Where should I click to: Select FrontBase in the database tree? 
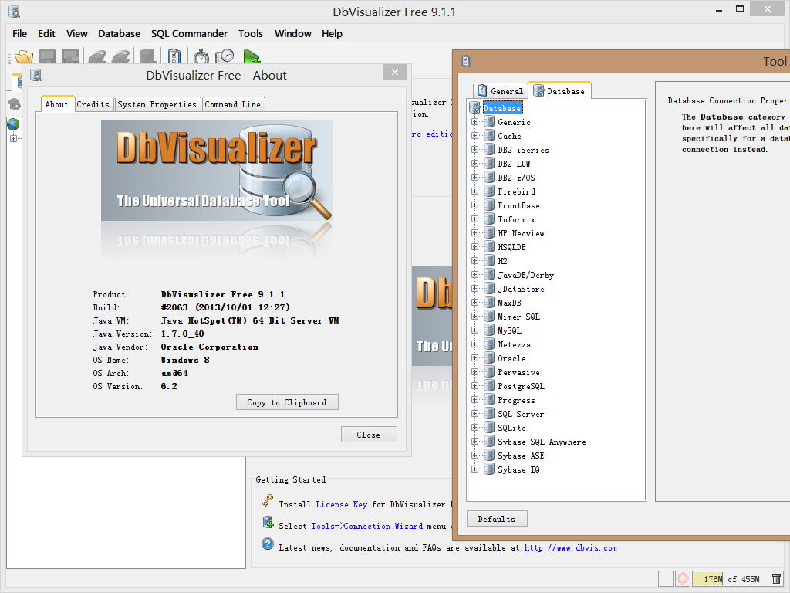(519, 205)
